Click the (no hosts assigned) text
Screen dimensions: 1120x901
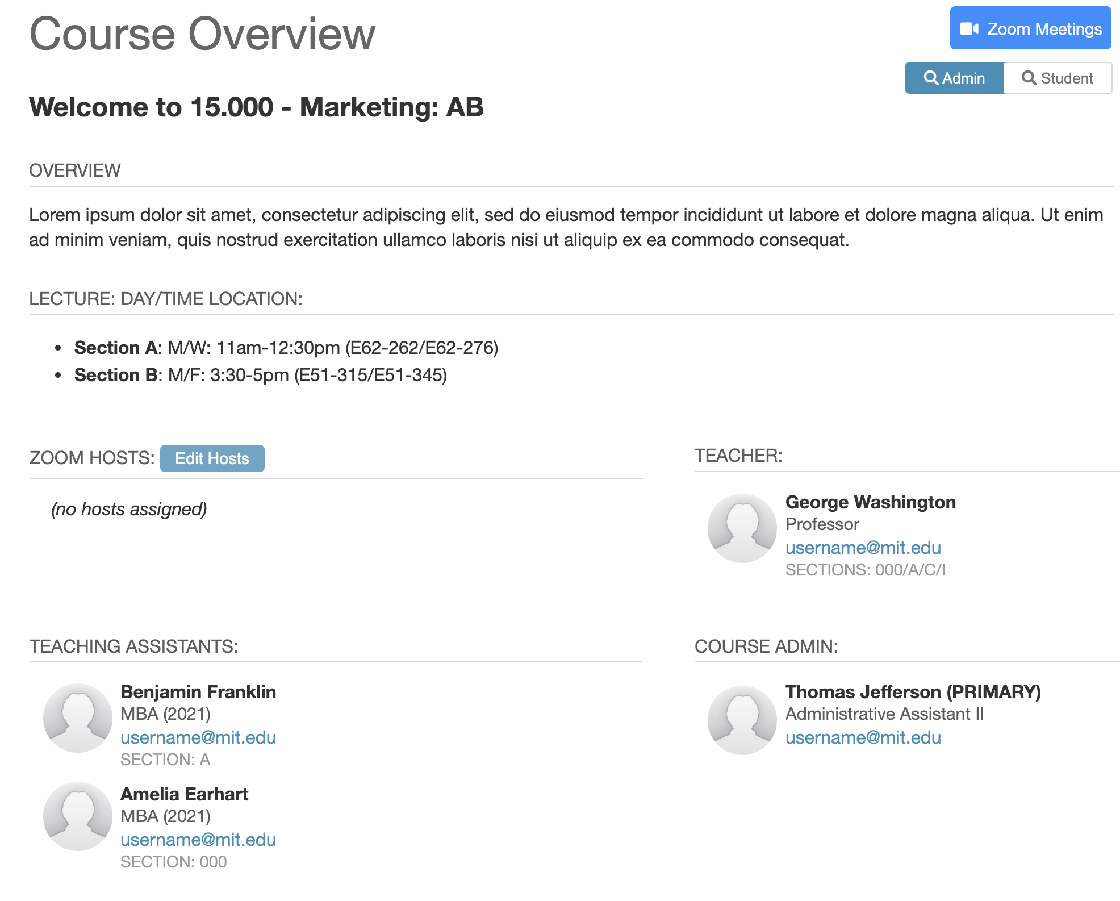click(x=129, y=509)
